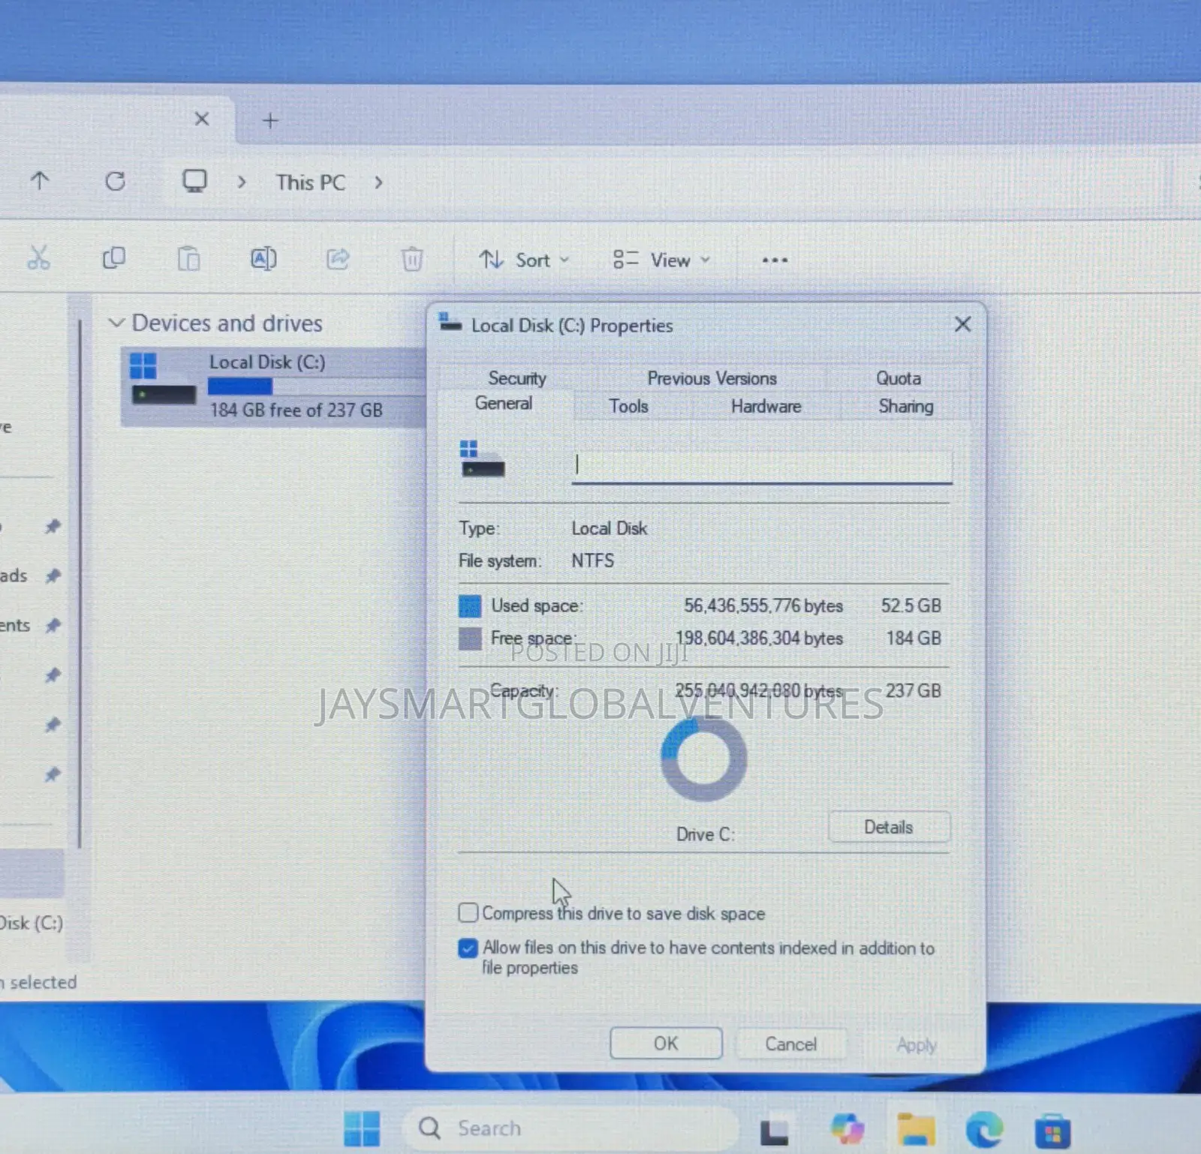Image resolution: width=1201 pixels, height=1154 pixels.
Task: Click the Copy icon in toolbar
Action: click(114, 259)
